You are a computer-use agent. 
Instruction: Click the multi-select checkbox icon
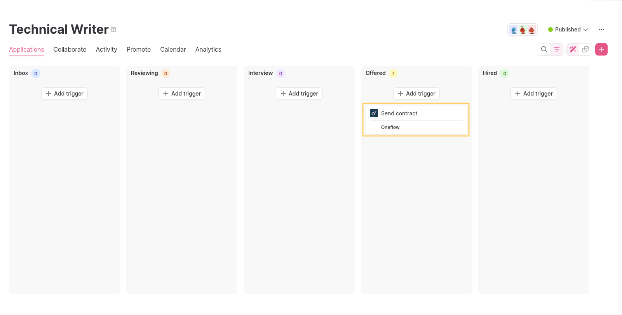tap(585, 49)
